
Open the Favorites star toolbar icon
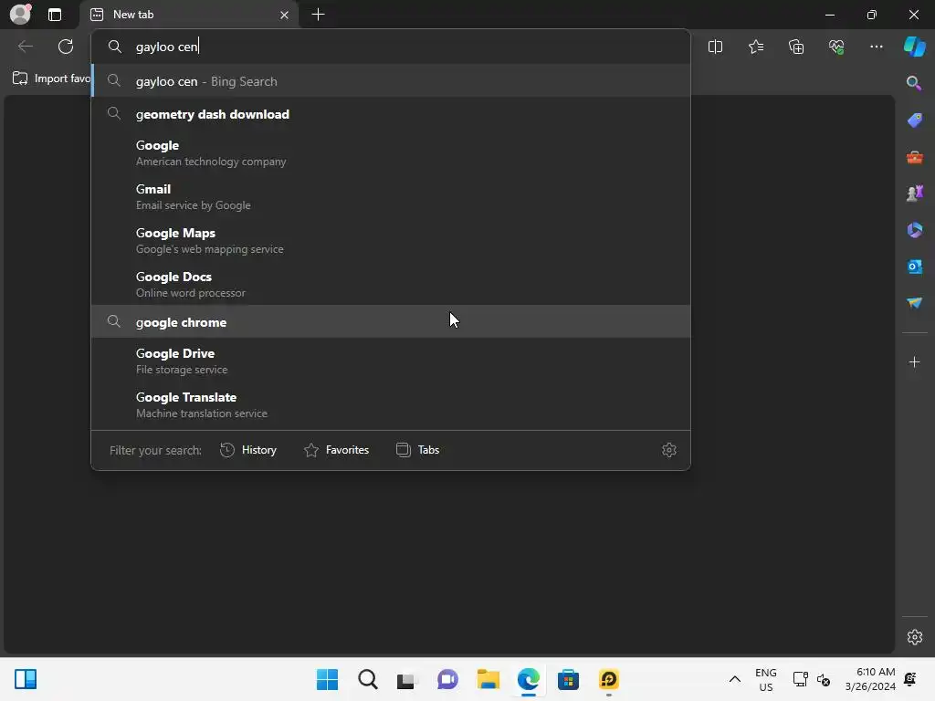(755, 47)
